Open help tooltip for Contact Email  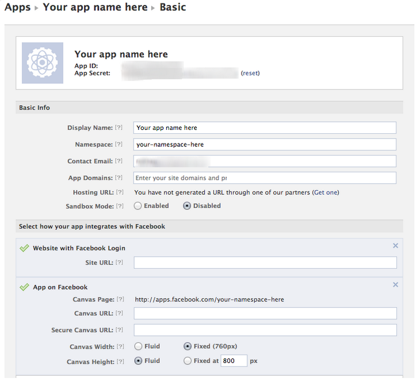pos(119,161)
